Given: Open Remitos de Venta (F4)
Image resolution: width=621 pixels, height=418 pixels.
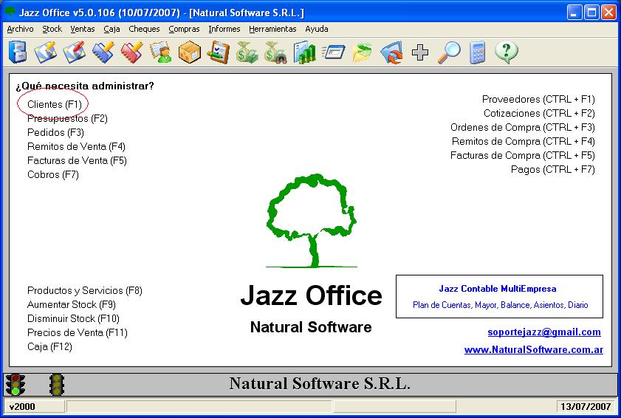Looking at the screenshot, I should click(76, 147).
